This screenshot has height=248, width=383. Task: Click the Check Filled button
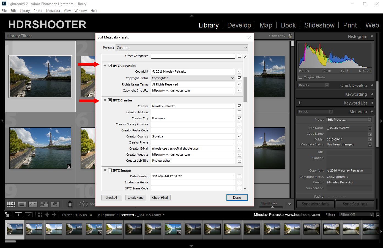tap(160, 198)
